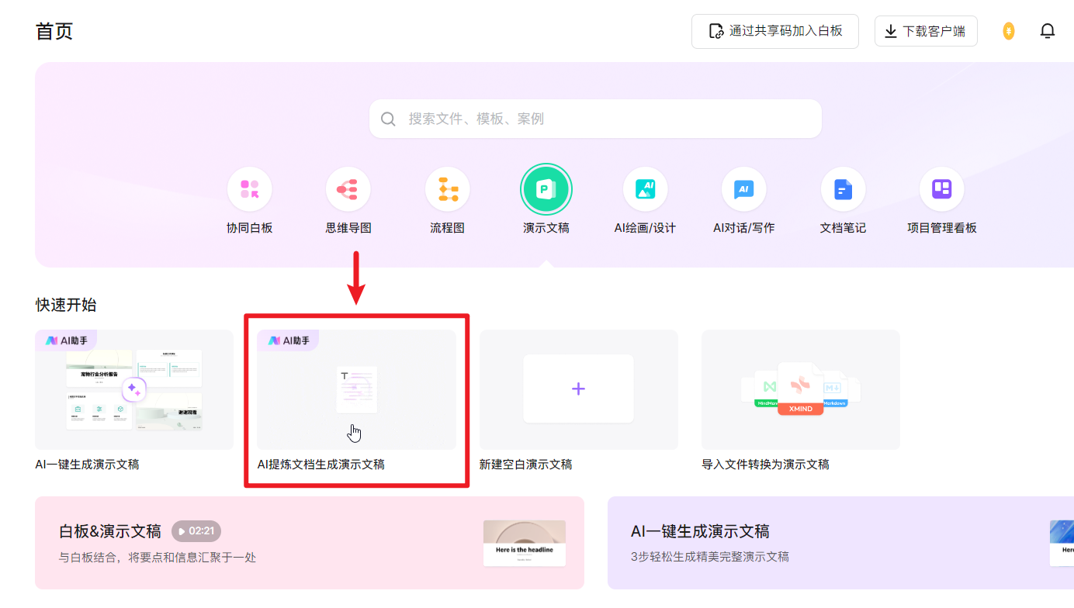
Task: Open the AI绘画/设计 icon
Action: click(645, 189)
